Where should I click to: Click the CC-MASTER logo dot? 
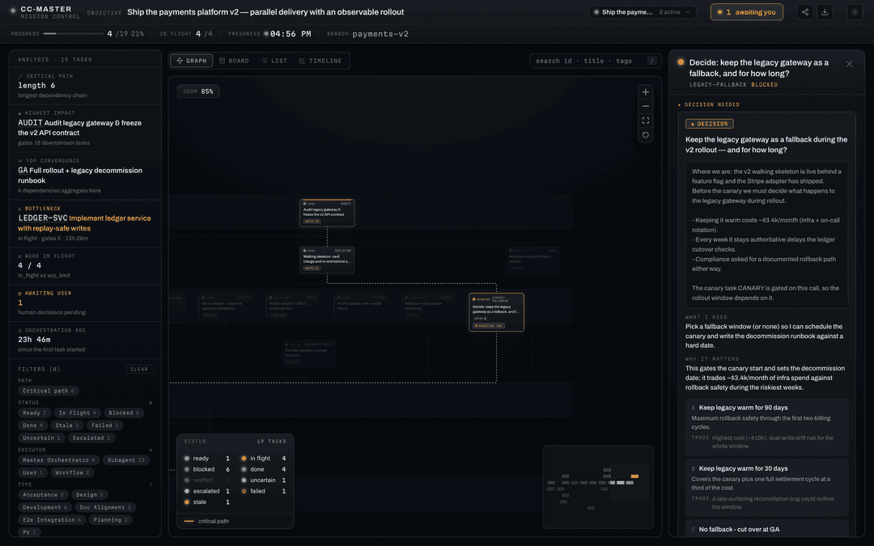click(x=13, y=11)
